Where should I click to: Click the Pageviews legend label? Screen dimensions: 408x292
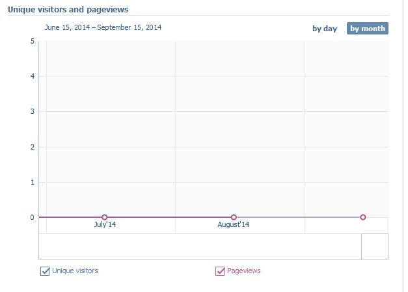(x=243, y=271)
